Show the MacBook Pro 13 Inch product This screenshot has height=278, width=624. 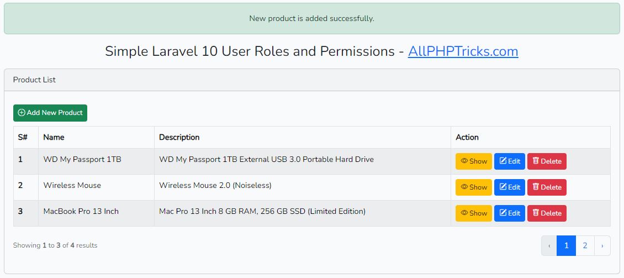tap(474, 213)
